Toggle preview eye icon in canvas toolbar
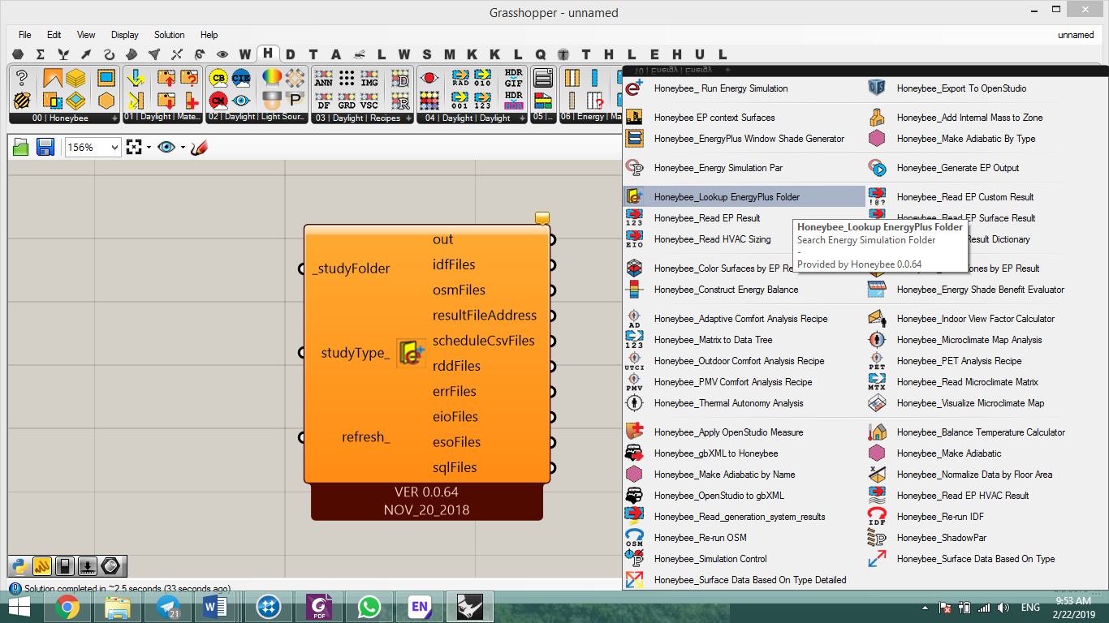Viewport: 1109px width, 623px height. 166,147
